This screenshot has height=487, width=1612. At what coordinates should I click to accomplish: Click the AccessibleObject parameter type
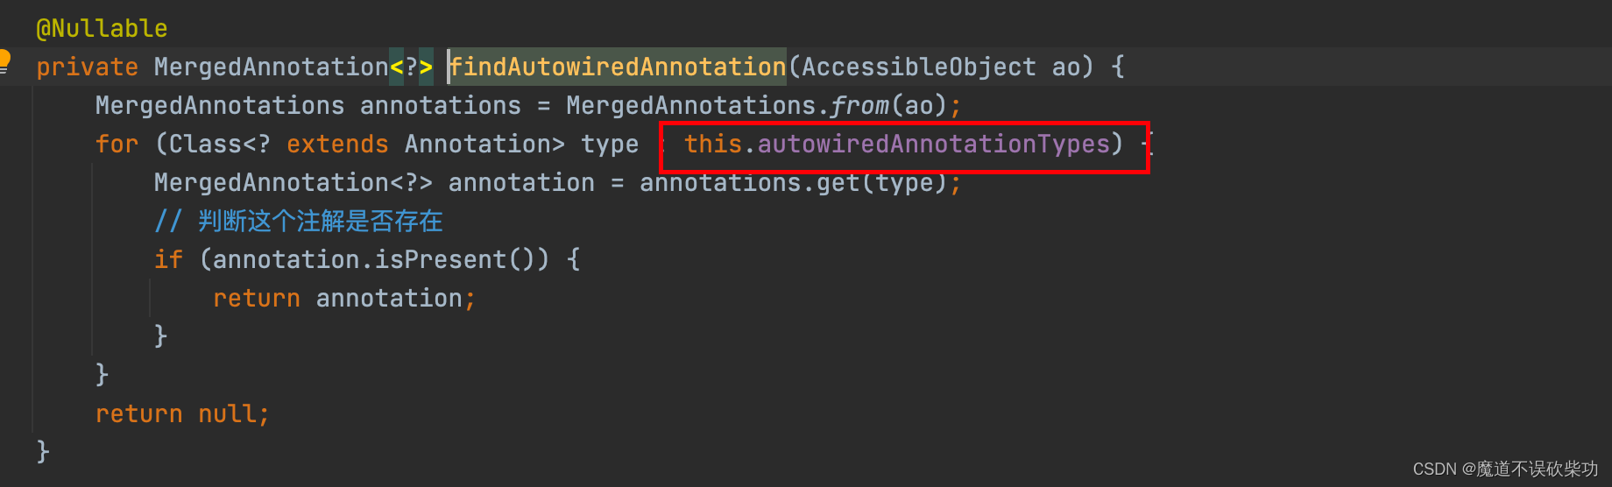coord(918,67)
